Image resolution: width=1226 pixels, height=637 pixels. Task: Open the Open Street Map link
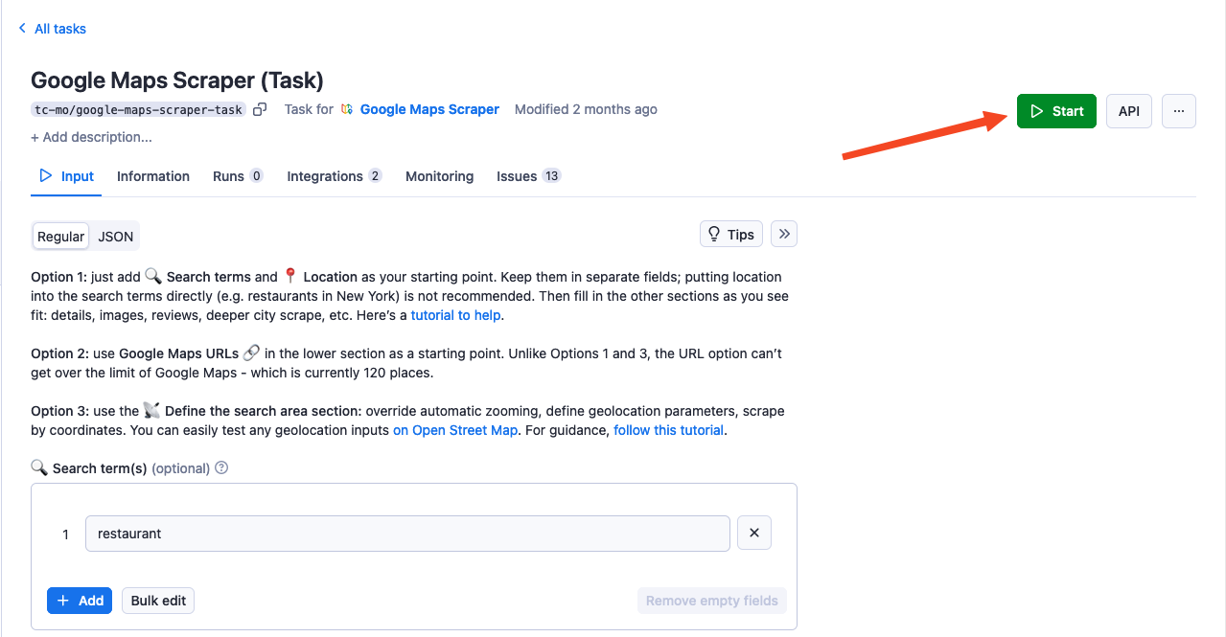tap(454, 429)
